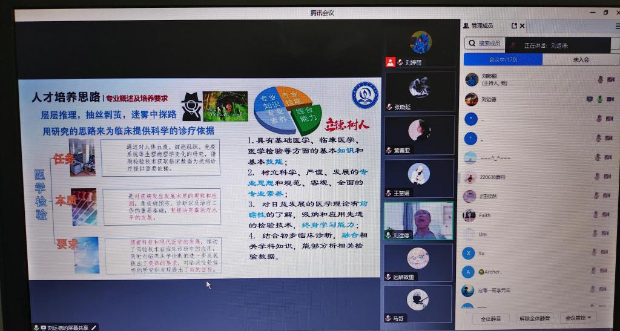Click the search icon beside 搜索成员

pyautogui.click(x=473, y=44)
